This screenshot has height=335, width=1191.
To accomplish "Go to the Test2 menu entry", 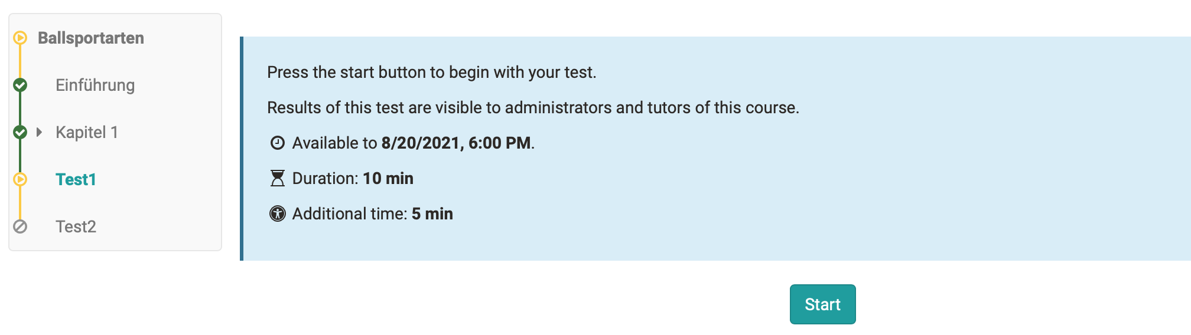I will tap(76, 226).
